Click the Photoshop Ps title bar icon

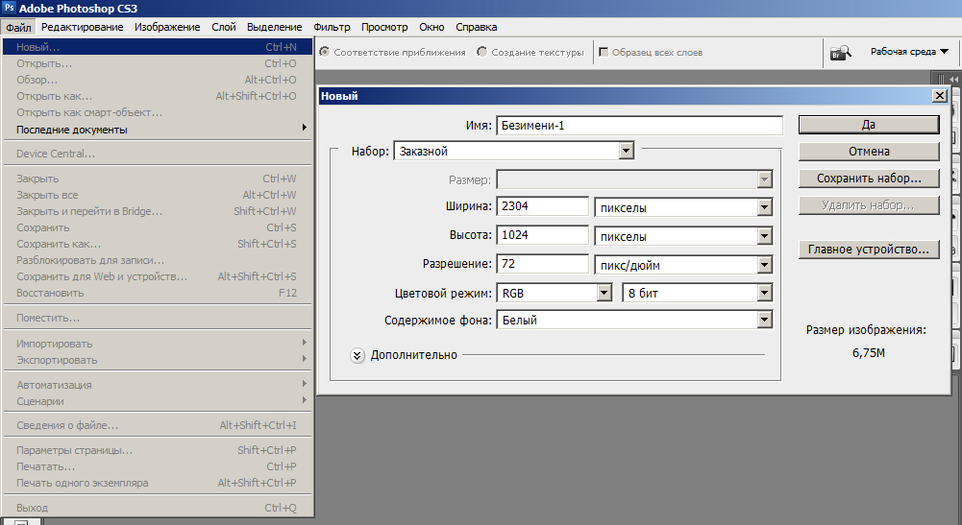(x=10, y=8)
